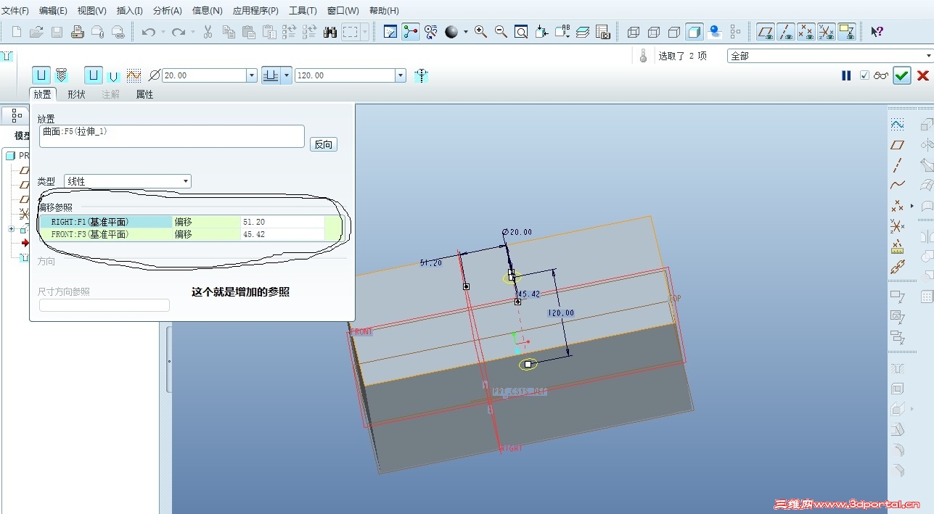Open the 类型 线性 type dropdown
The width and height of the screenshot is (934, 514).
(128, 181)
